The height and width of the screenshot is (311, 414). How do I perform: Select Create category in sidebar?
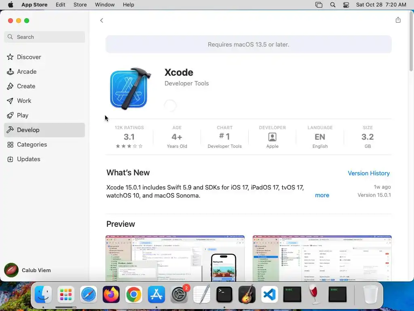point(44,86)
